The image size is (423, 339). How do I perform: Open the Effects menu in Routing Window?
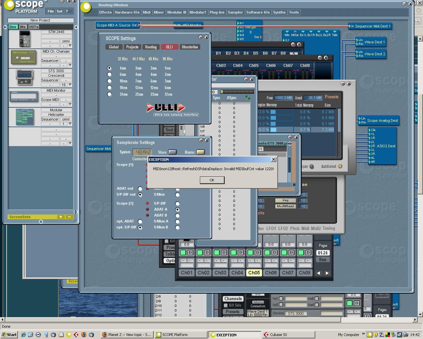pyautogui.click(x=105, y=12)
